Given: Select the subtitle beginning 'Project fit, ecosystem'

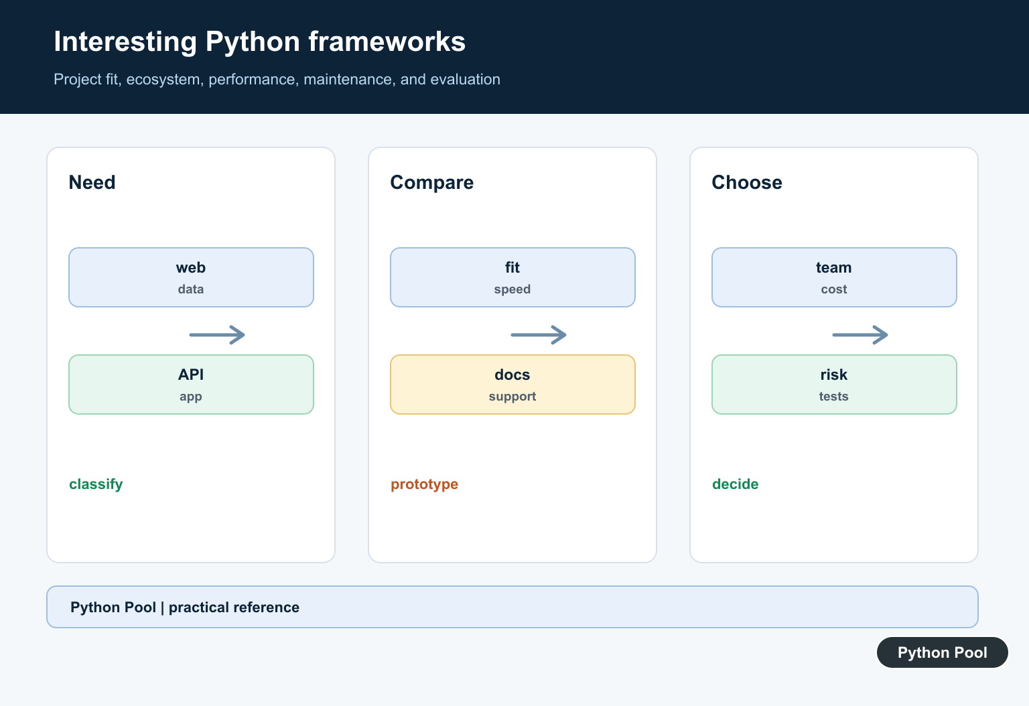Looking at the screenshot, I should coord(277,79).
